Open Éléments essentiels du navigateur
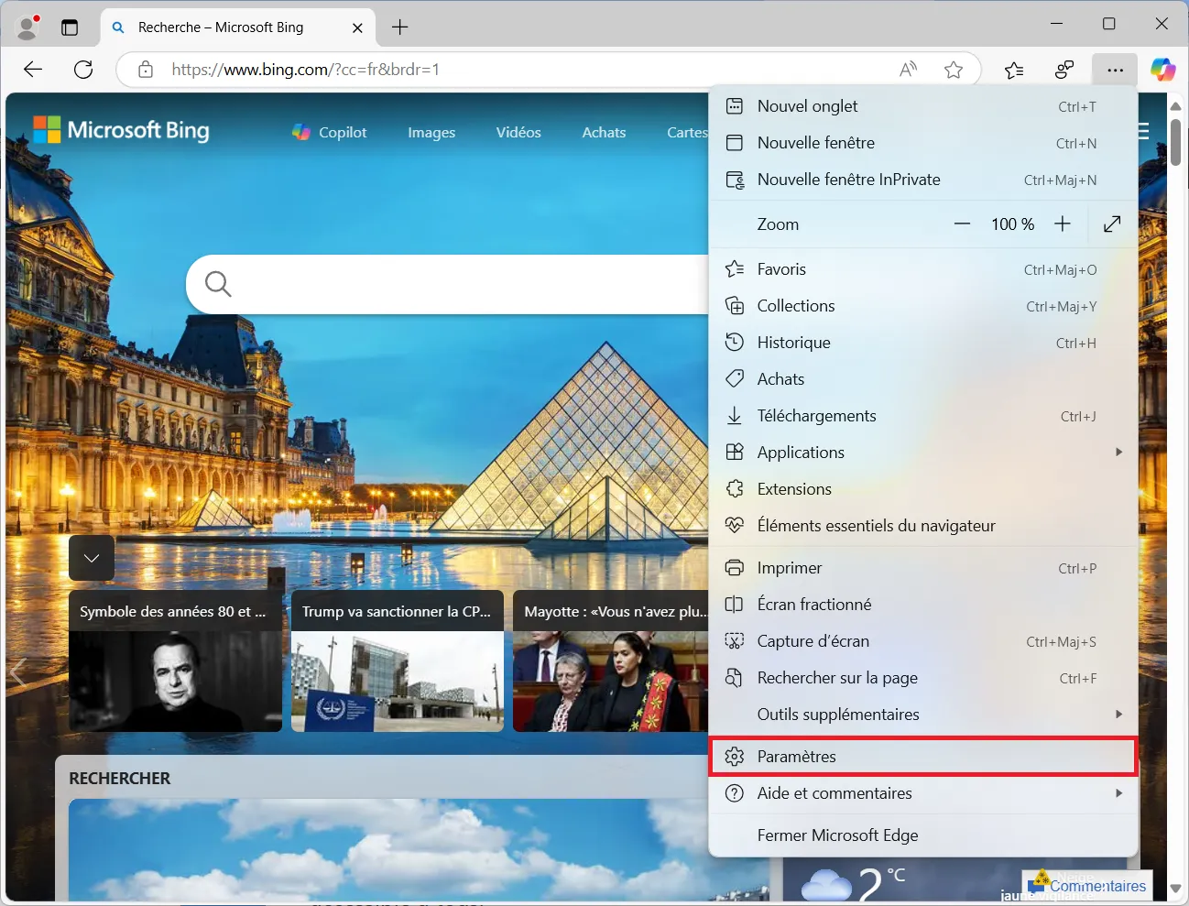 (x=923, y=526)
